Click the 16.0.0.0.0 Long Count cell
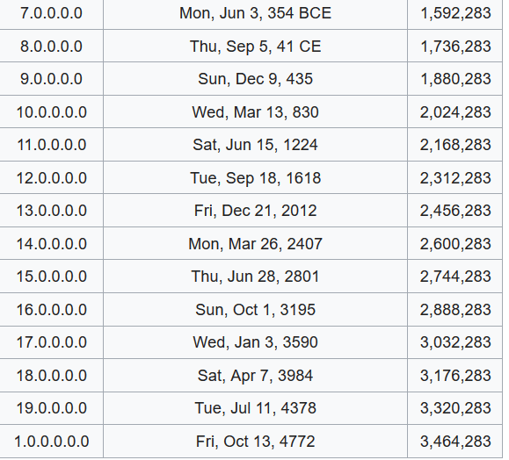The image size is (509, 460). (x=51, y=309)
